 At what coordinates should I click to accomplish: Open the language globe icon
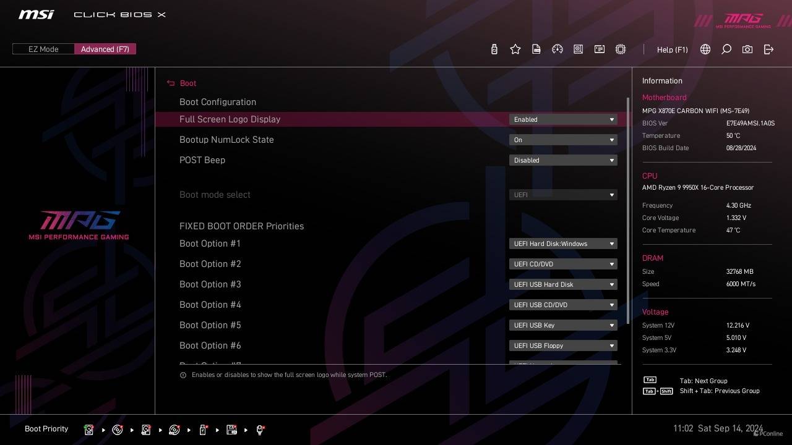705,49
